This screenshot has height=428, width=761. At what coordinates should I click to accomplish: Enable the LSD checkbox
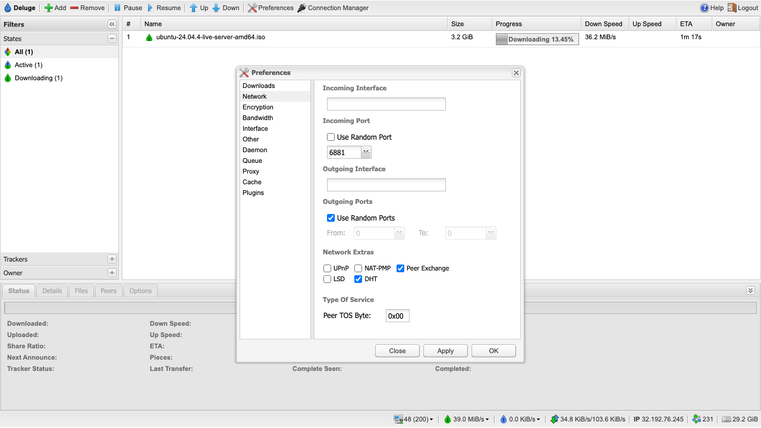[328, 279]
